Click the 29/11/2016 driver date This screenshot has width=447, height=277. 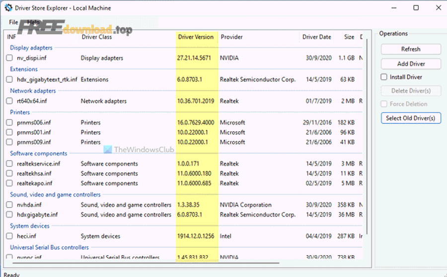point(317,122)
